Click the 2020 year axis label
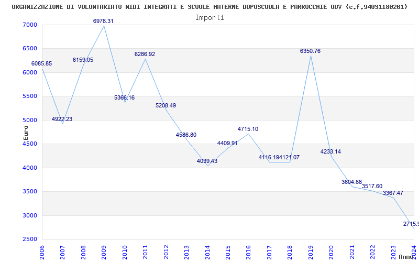Viewport: 419px width, 262px height. point(331,252)
